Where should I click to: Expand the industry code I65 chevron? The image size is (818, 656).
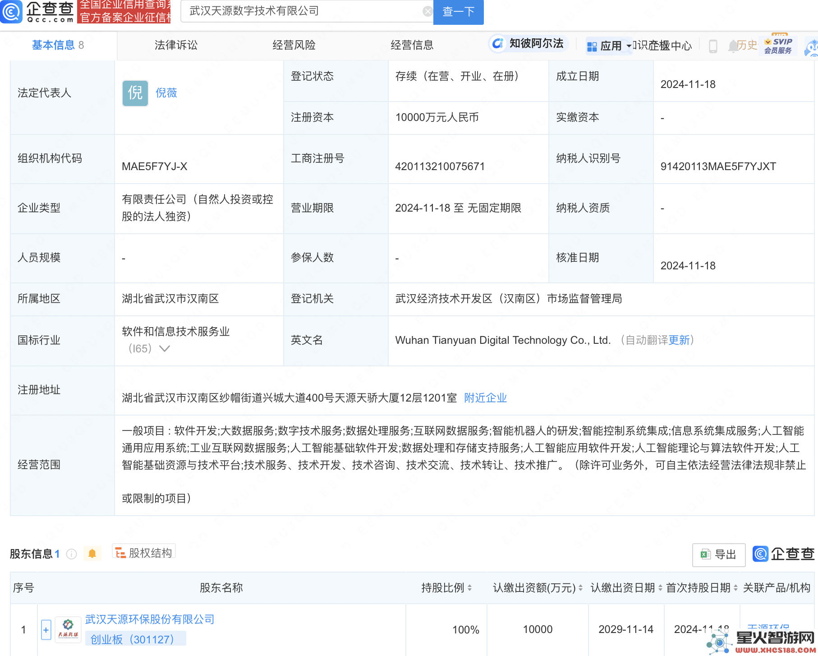coord(165,348)
